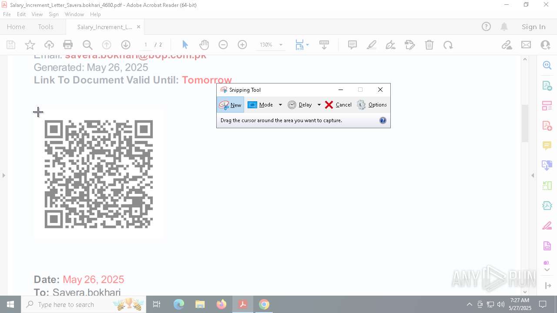Zoom out with the minus icon
557x313 pixels.
coord(223,45)
